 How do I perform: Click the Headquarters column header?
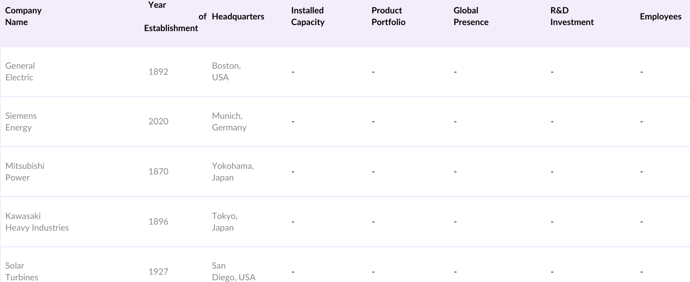pyautogui.click(x=238, y=16)
